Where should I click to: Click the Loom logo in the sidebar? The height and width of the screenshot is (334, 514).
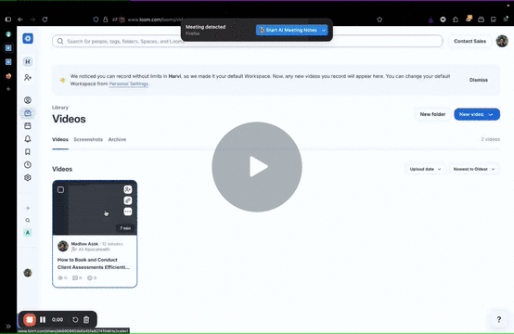pyautogui.click(x=28, y=39)
